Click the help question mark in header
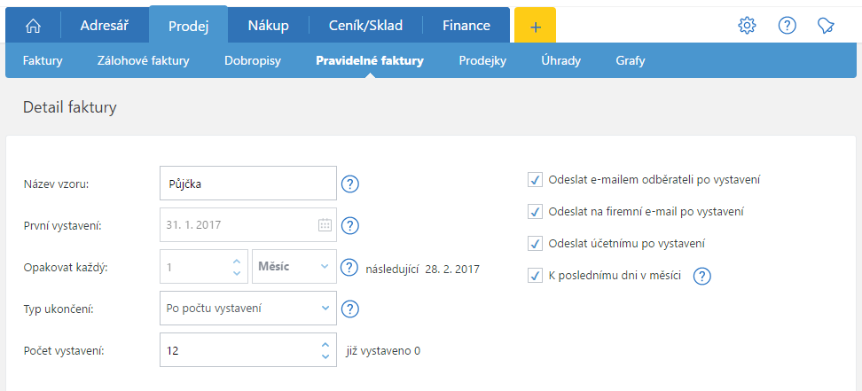The image size is (862, 391). pos(787,26)
